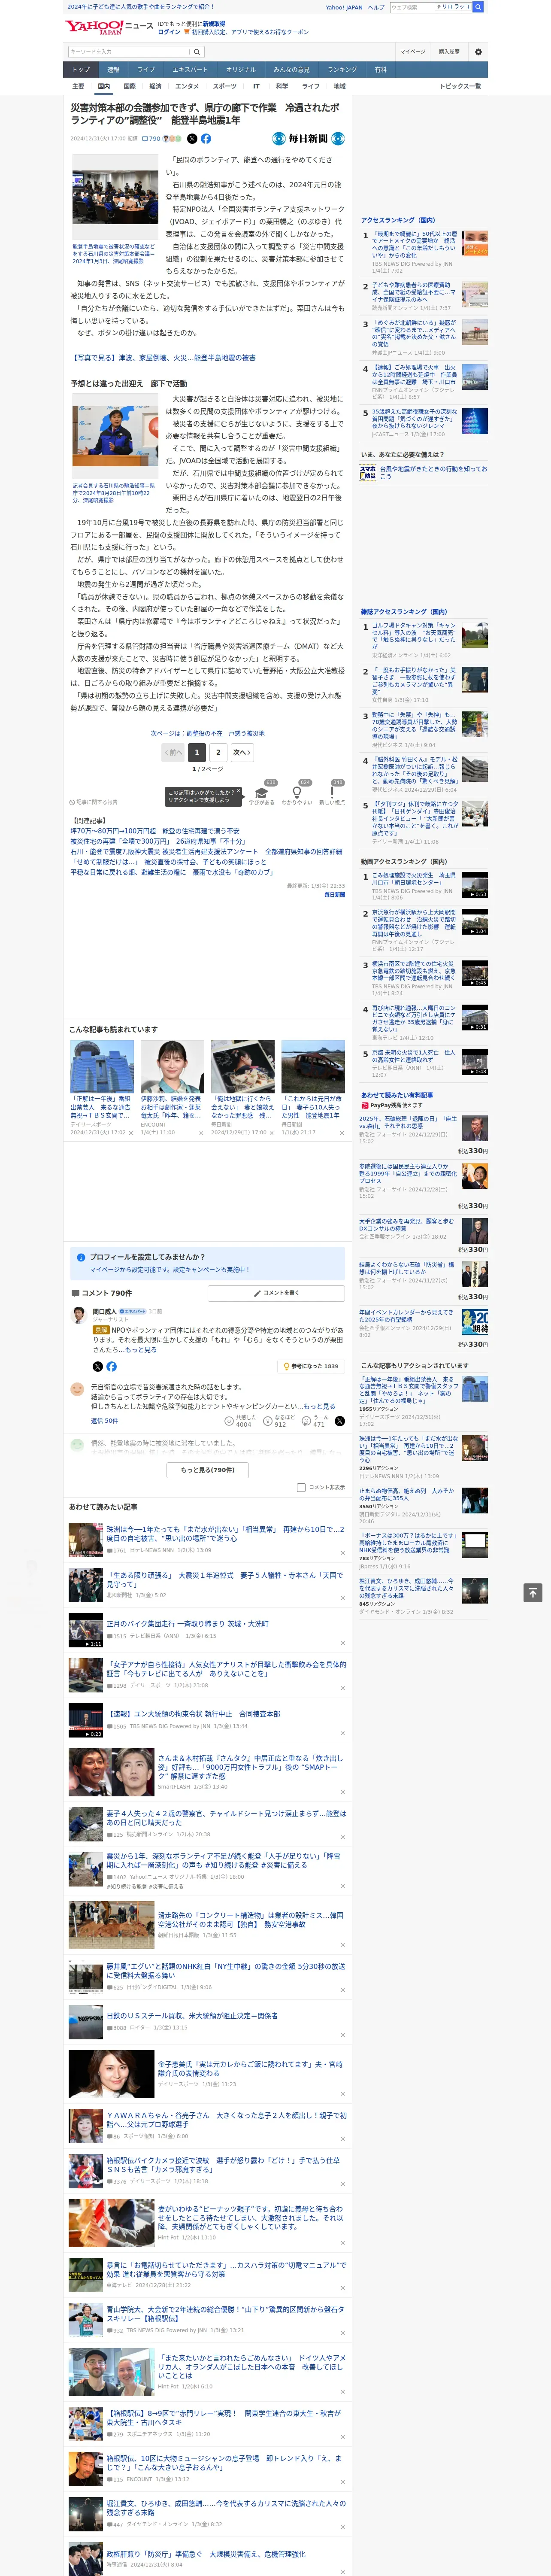Switch to the IT category
551x2576 pixels.
pos(256,86)
